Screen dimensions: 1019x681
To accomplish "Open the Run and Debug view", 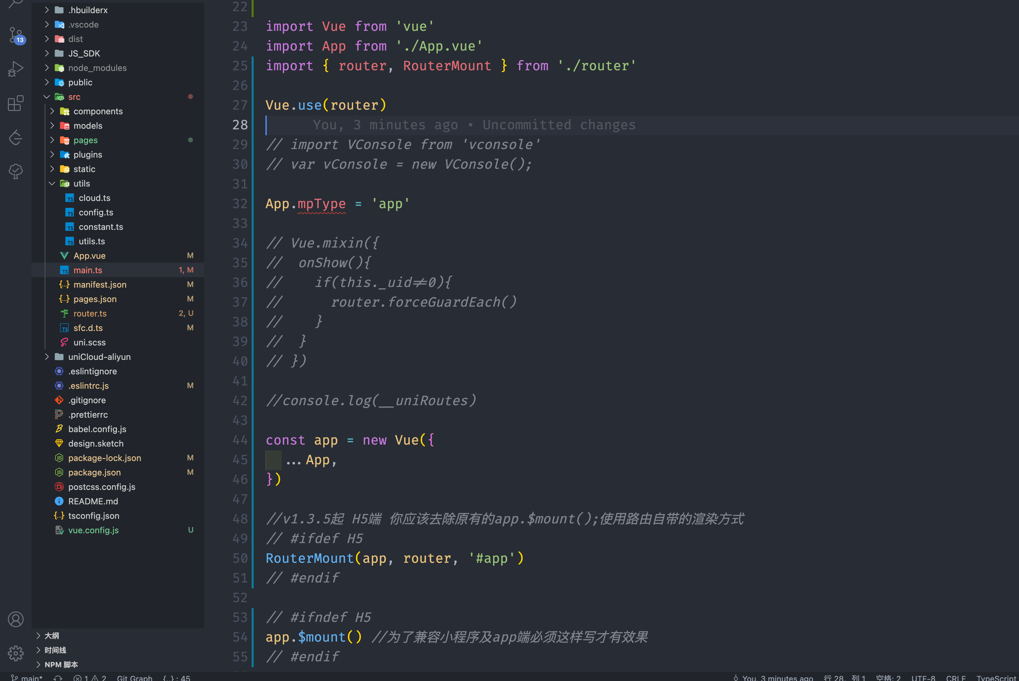I will (x=16, y=69).
